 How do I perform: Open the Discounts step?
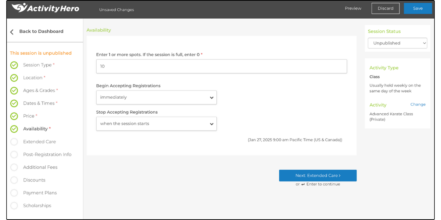point(34,180)
